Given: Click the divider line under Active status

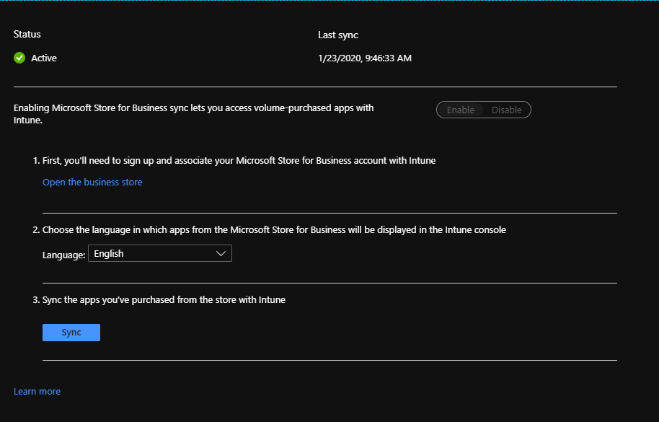Looking at the screenshot, I should point(315,87).
